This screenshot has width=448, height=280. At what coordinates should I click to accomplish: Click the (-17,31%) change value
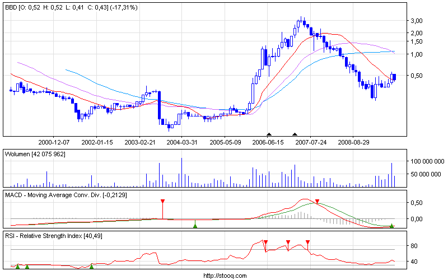pos(124,8)
